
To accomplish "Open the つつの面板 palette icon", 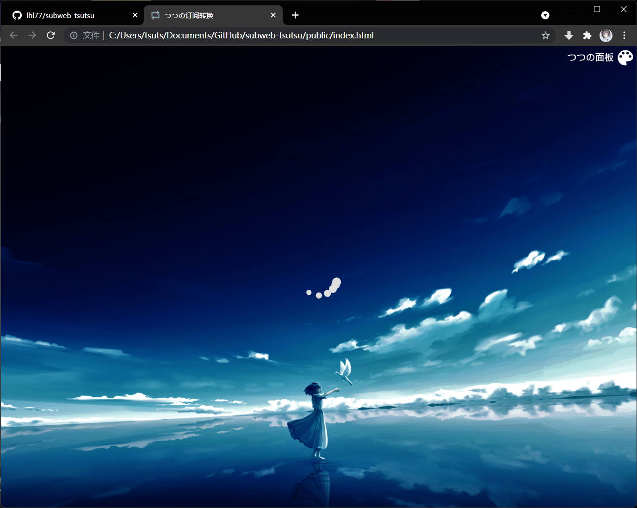I will point(625,58).
